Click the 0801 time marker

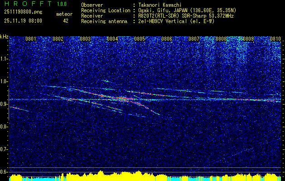point(31,39)
